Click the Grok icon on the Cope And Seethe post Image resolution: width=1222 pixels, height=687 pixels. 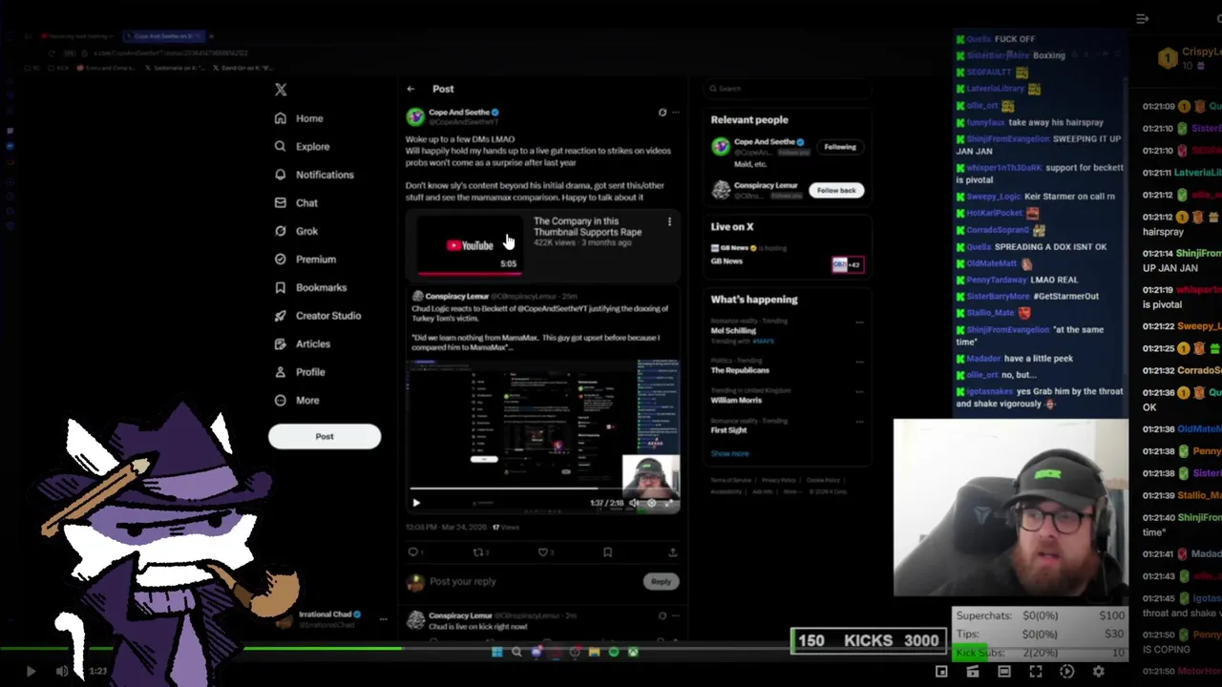point(662,113)
